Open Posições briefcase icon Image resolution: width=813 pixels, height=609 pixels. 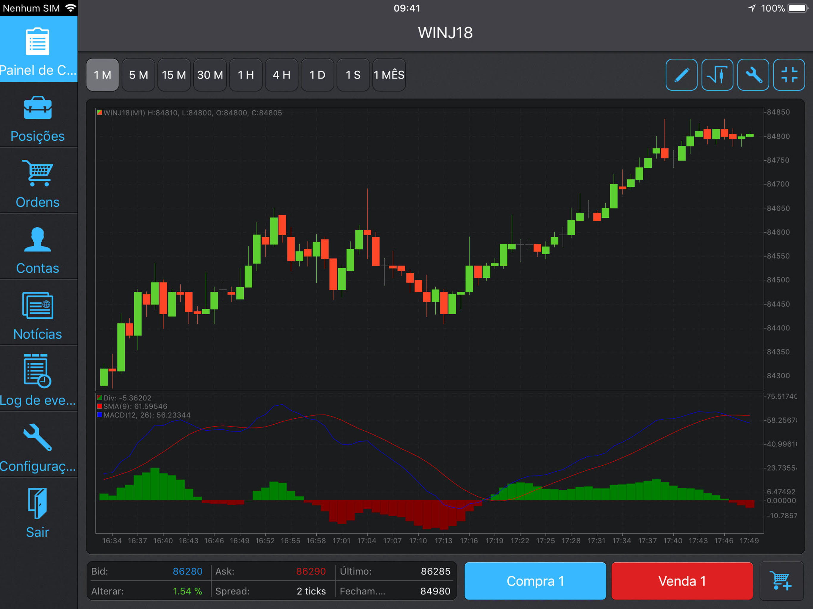(37, 108)
